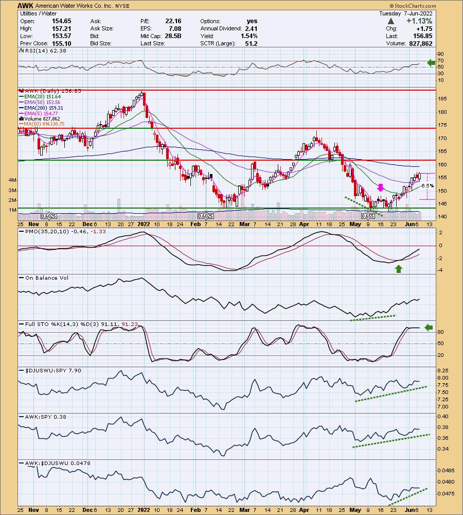The image size is (463, 515).
Task: Click the 0.6025 dividend marker near November
Action: click(48, 216)
